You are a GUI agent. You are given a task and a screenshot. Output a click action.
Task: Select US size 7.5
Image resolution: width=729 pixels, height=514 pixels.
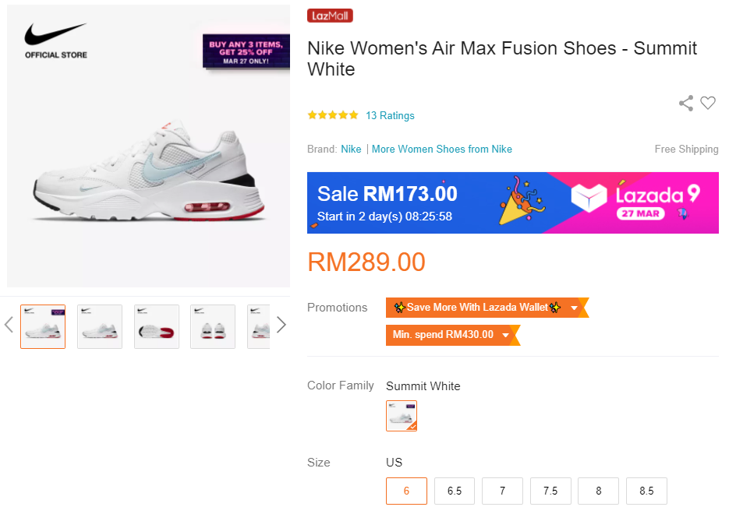tap(550, 491)
